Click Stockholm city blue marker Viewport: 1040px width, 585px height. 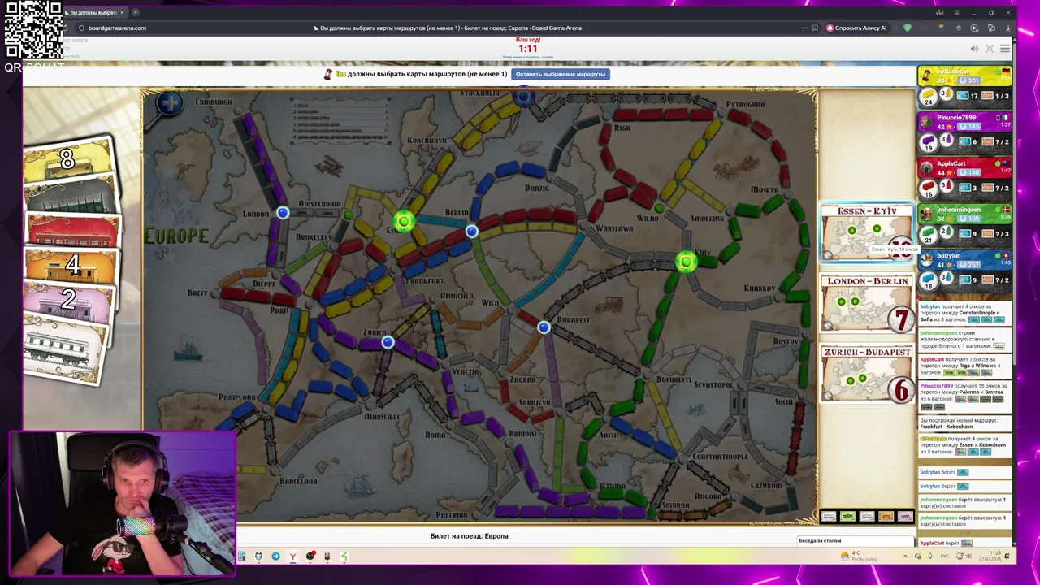[x=523, y=97]
